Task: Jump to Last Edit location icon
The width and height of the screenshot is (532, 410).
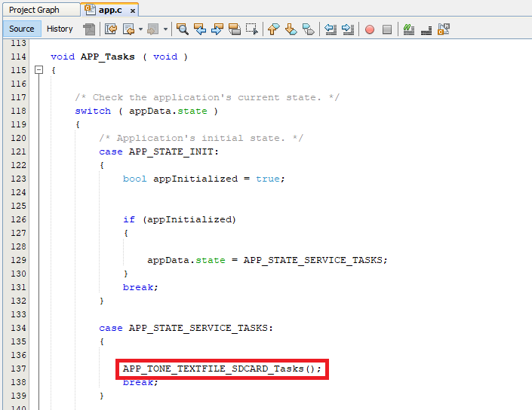Action: click(x=111, y=29)
